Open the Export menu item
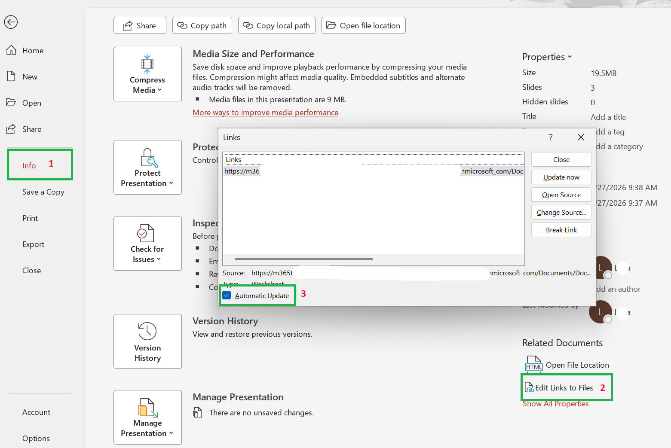The height and width of the screenshot is (448, 671). (34, 244)
